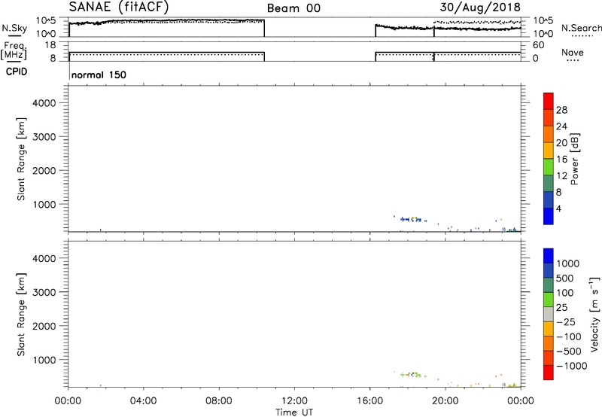Click the 16:00 time axis tick label

[x=369, y=401]
